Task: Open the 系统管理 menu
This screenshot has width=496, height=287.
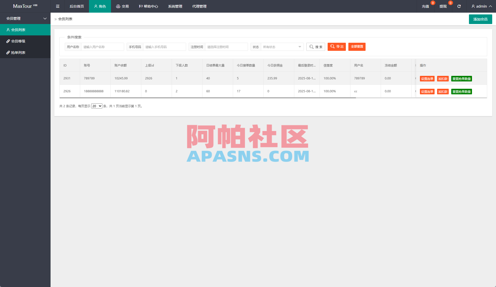Action: click(x=175, y=6)
